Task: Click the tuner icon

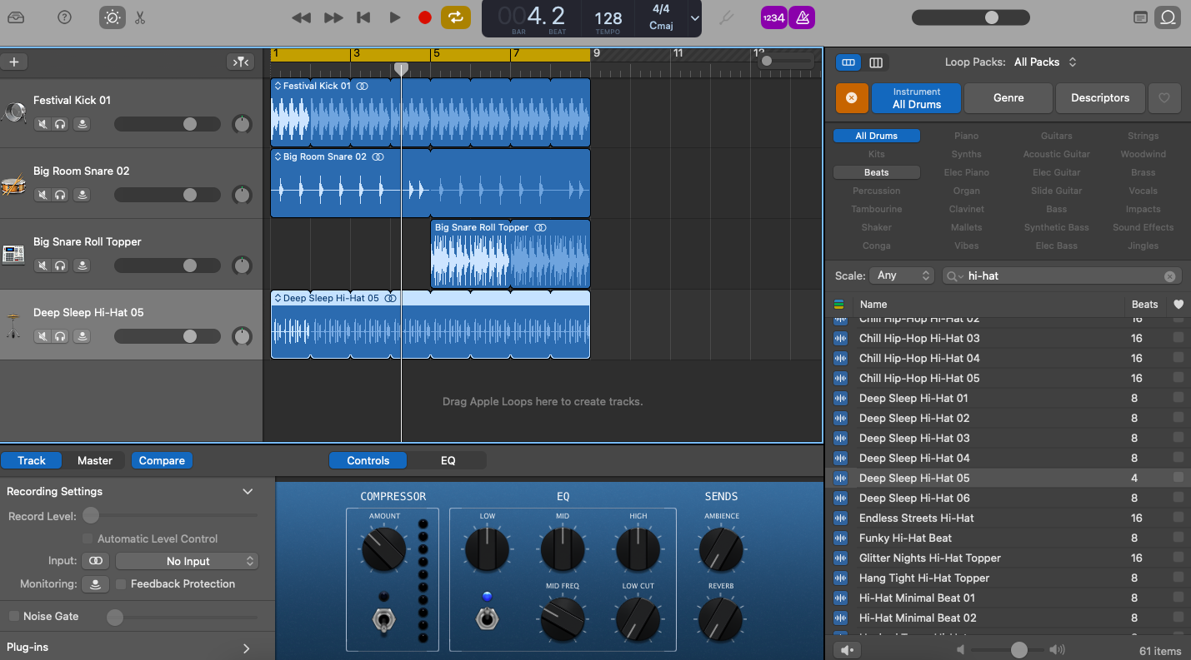Action: pyautogui.click(x=728, y=17)
